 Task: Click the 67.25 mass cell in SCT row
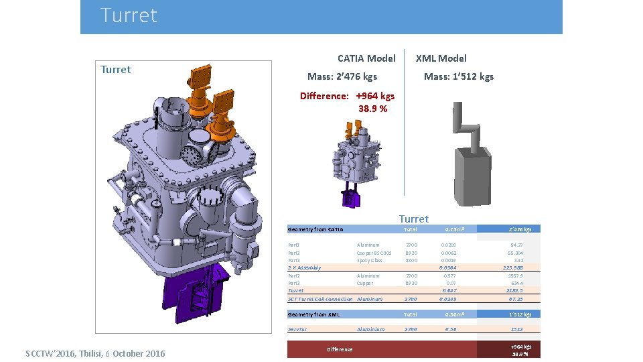(x=516, y=299)
